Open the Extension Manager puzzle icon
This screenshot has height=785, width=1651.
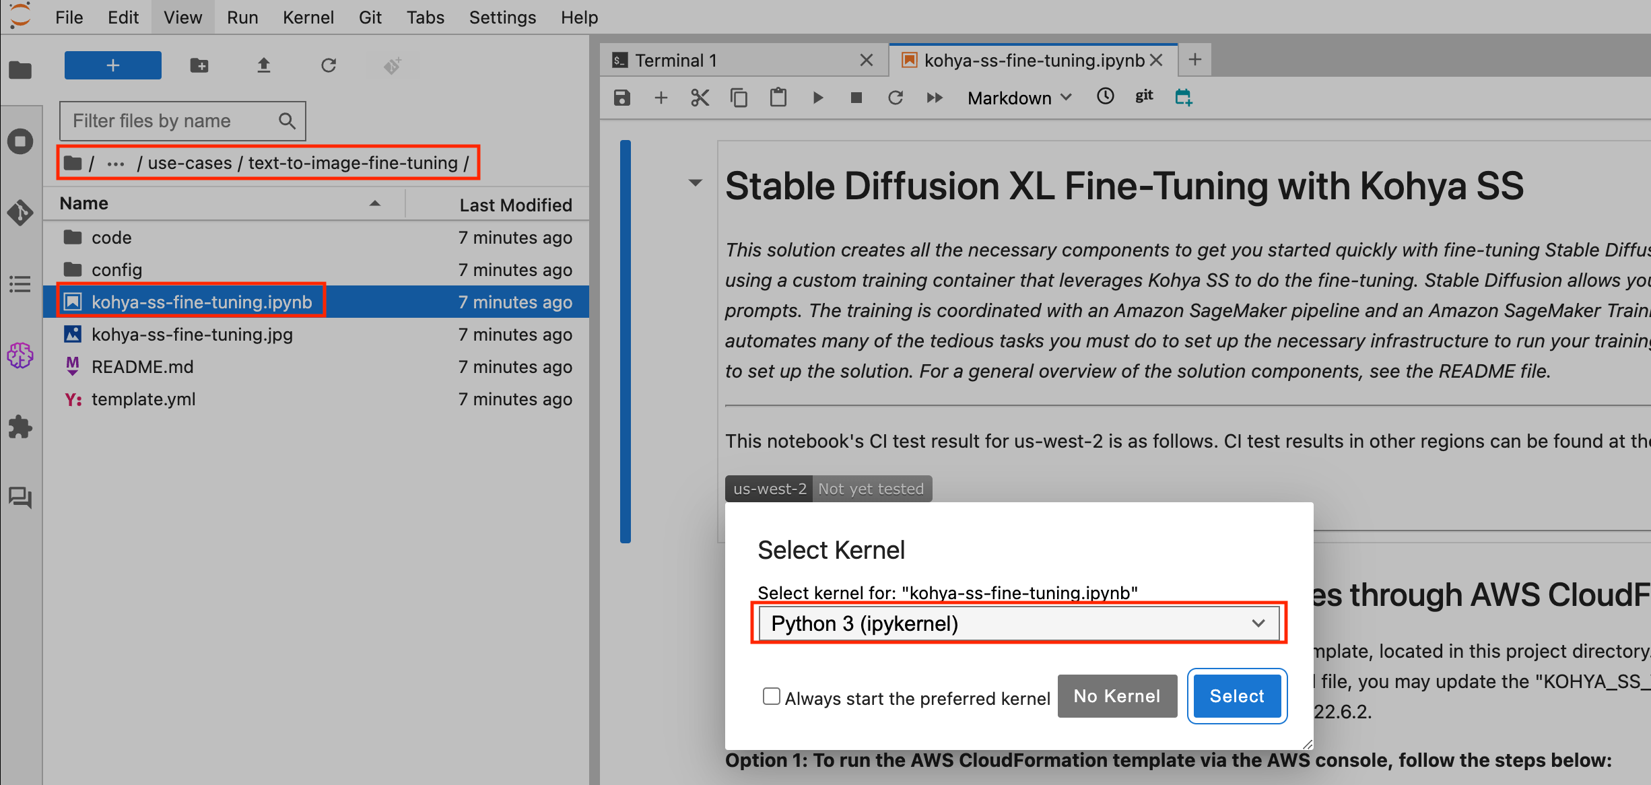point(20,427)
